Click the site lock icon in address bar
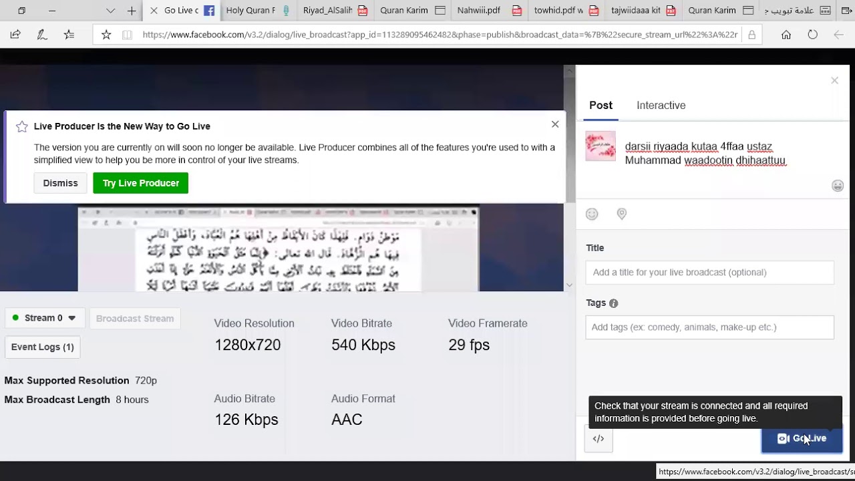This screenshot has width=855, height=481. point(751,35)
